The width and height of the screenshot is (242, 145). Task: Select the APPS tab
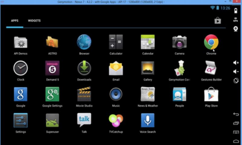(15, 21)
